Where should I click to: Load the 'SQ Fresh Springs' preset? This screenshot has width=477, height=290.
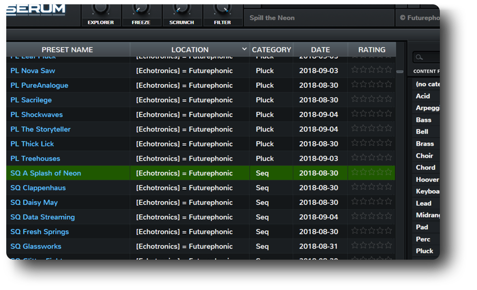(40, 232)
